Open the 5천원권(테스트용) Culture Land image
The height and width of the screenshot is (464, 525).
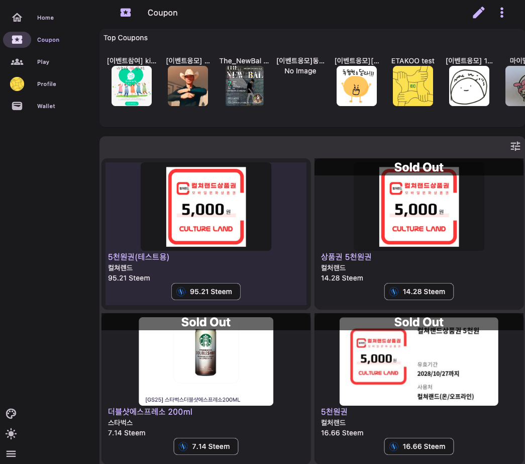point(206,207)
